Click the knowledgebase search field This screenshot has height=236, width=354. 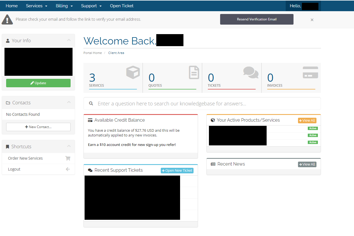[x=202, y=104]
